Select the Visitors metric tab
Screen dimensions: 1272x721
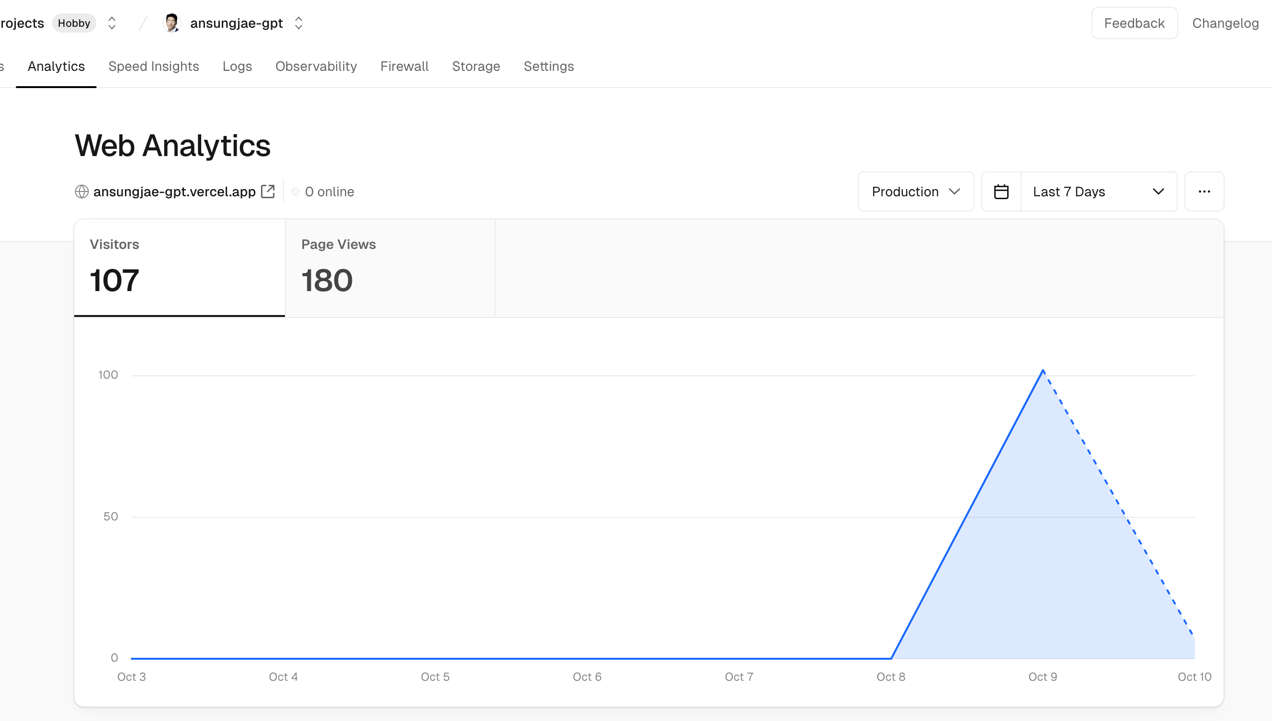click(x=179, y=268)
